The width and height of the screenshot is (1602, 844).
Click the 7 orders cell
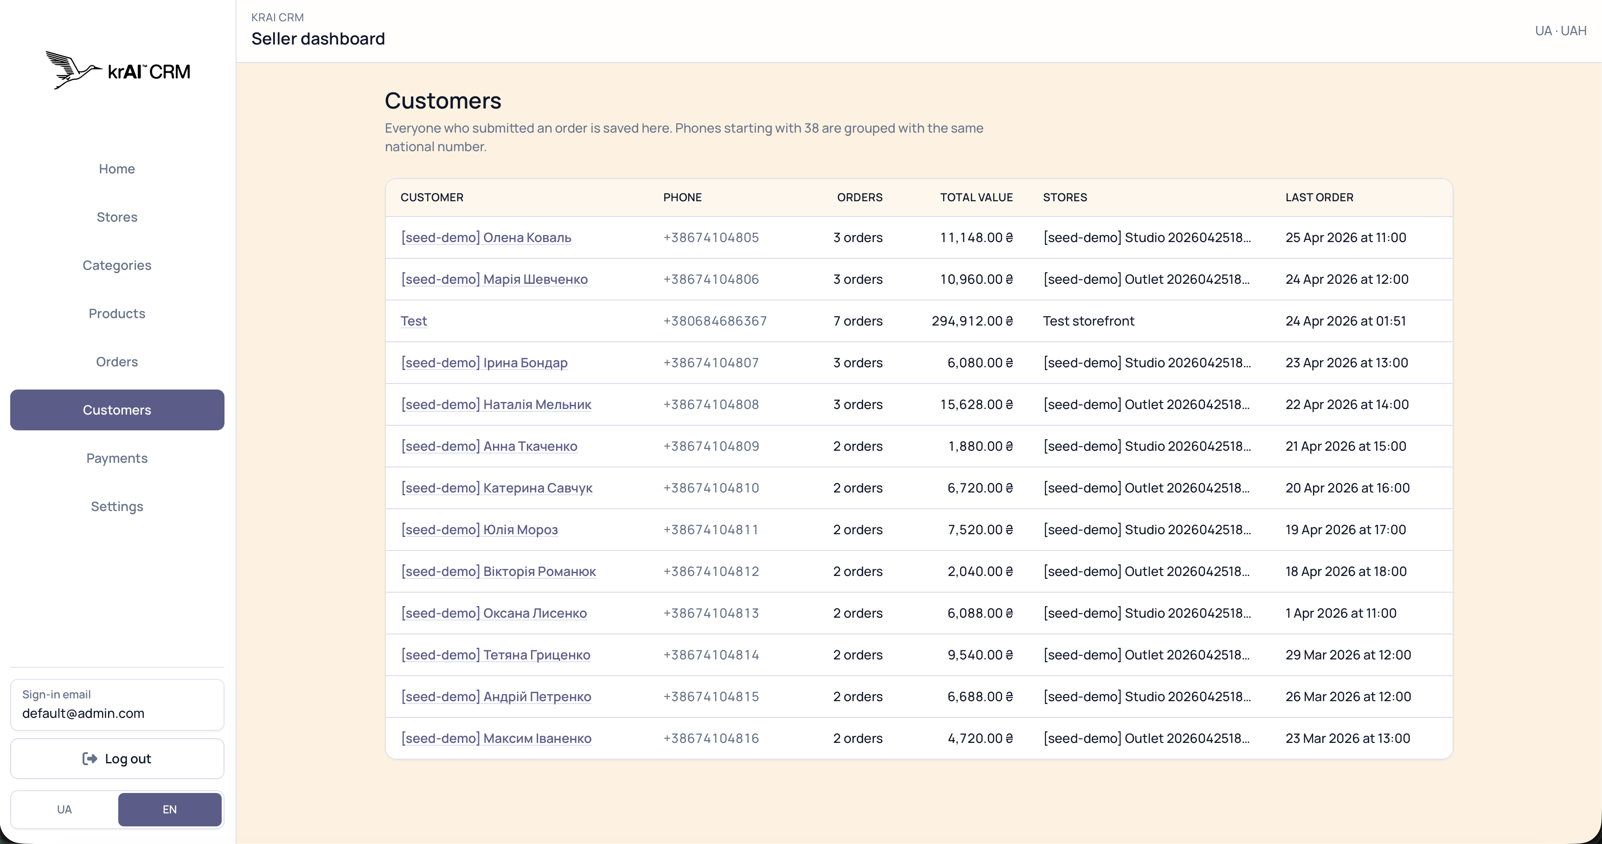pos(858,321)
